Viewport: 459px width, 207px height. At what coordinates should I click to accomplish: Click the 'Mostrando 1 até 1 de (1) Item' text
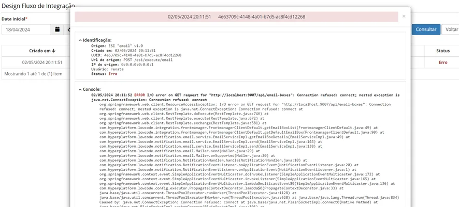pos(33,74)
